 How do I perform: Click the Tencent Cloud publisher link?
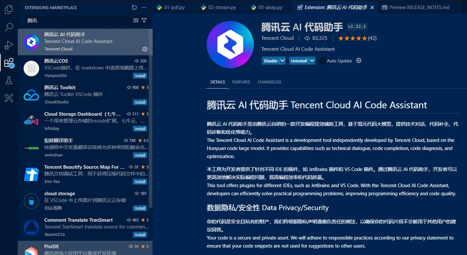[277, 38]
